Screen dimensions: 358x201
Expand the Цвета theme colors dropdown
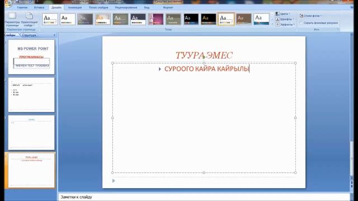[x=283, y=14]
